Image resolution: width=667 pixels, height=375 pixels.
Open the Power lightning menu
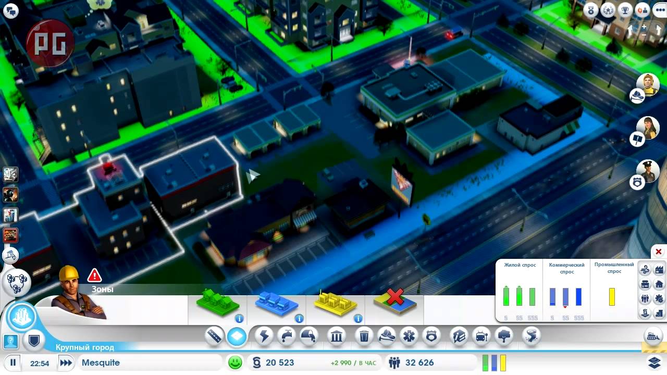pos(264,336)
